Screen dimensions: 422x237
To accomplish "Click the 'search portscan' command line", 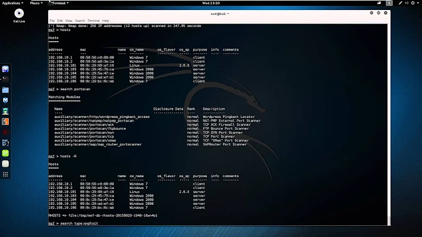I will [69, 89].
